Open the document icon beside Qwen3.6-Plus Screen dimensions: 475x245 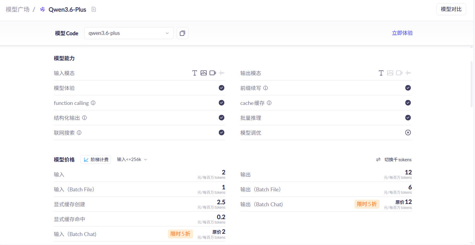(x=94, y=10)
